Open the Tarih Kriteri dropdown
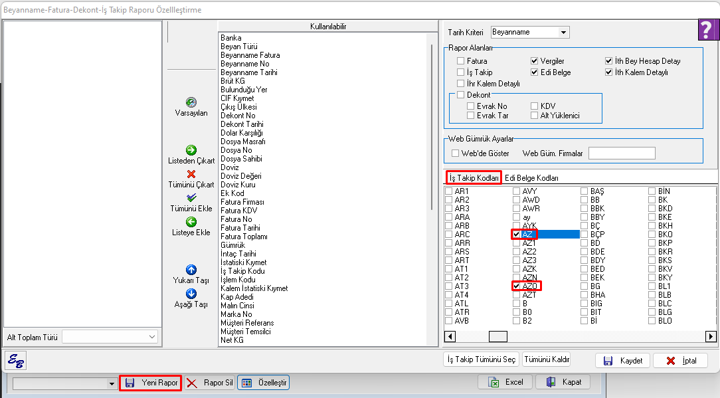The height and width of the screenshot is (398, 720). pyautogui.click(x=563, y=32)
